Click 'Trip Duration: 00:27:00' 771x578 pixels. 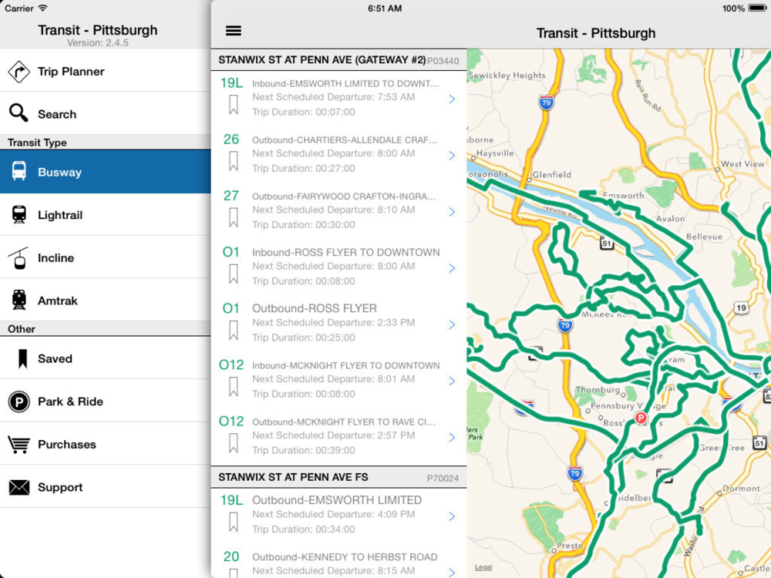pyautogui.click(x=303, y=168)
